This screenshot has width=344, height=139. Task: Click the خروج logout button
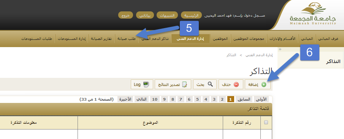pyautogui.click(x=125, y=15)
